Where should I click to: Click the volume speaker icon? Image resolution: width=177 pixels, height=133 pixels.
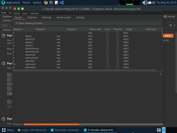click(x=145, y=2)
